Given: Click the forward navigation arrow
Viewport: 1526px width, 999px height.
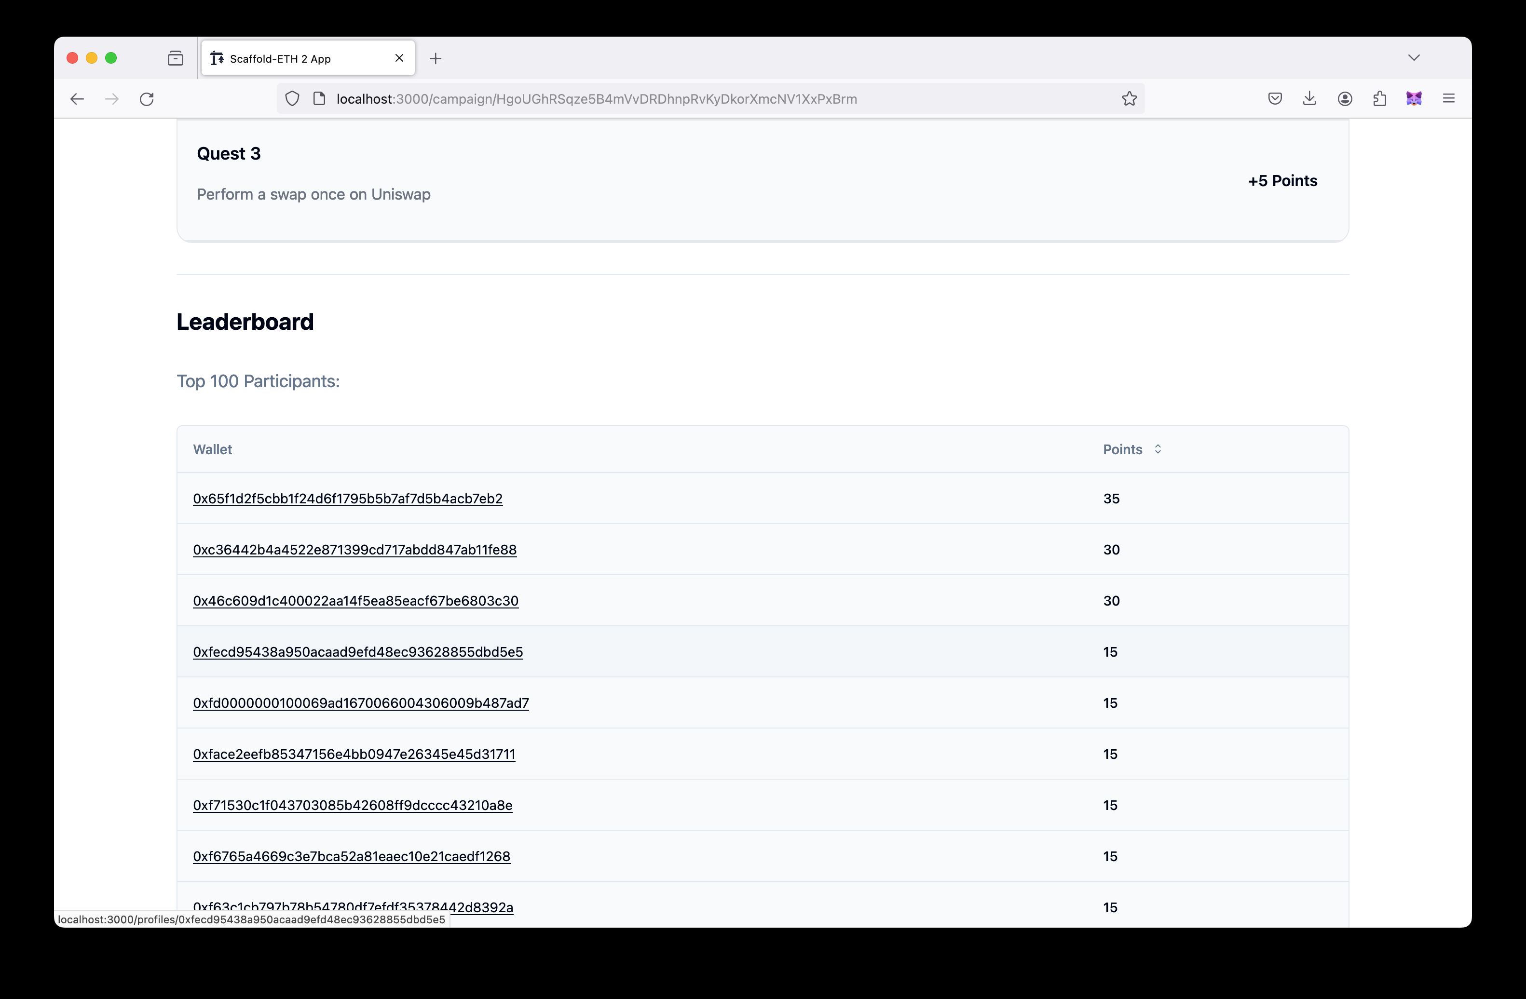Looking at the screenshot, I should 111,99.
